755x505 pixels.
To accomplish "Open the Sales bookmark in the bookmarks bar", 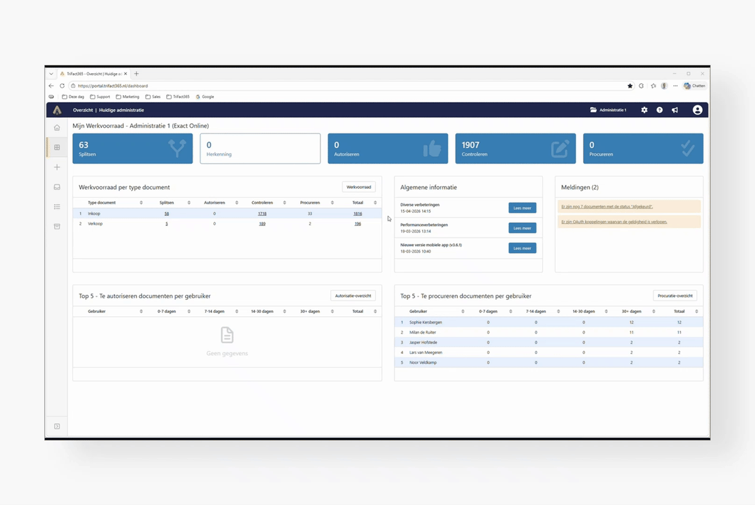I will pos(153,96).
